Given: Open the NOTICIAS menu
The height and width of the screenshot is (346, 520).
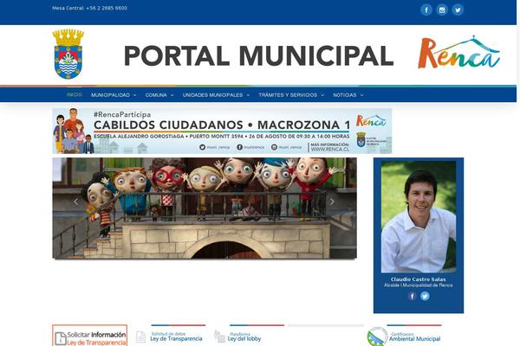Looking at the screenshot, I should 345,95.
